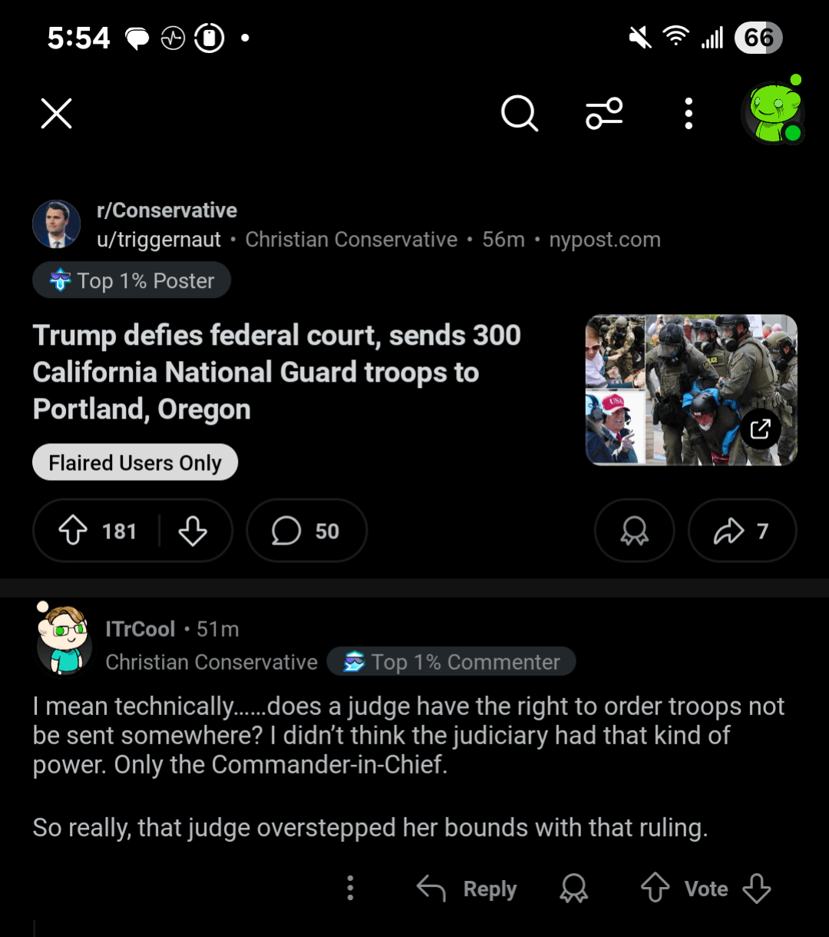Award ITrCool's comment
This screenshot has width=829, height=937.
tap(573, 889)
